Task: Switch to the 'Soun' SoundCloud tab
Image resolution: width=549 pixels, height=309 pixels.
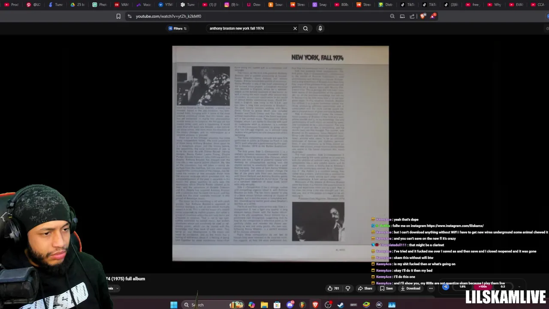Action: 276,5
